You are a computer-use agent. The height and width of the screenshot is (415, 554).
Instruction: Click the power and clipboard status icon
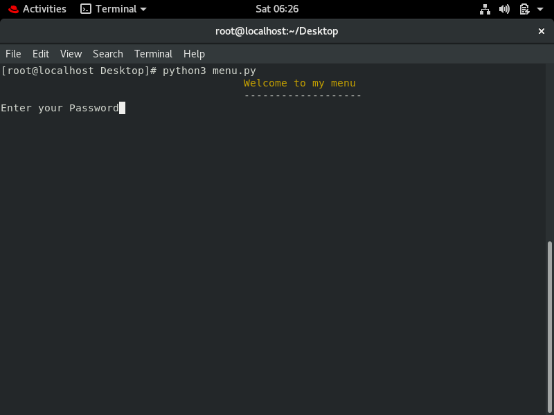click(x=524, y=9)
